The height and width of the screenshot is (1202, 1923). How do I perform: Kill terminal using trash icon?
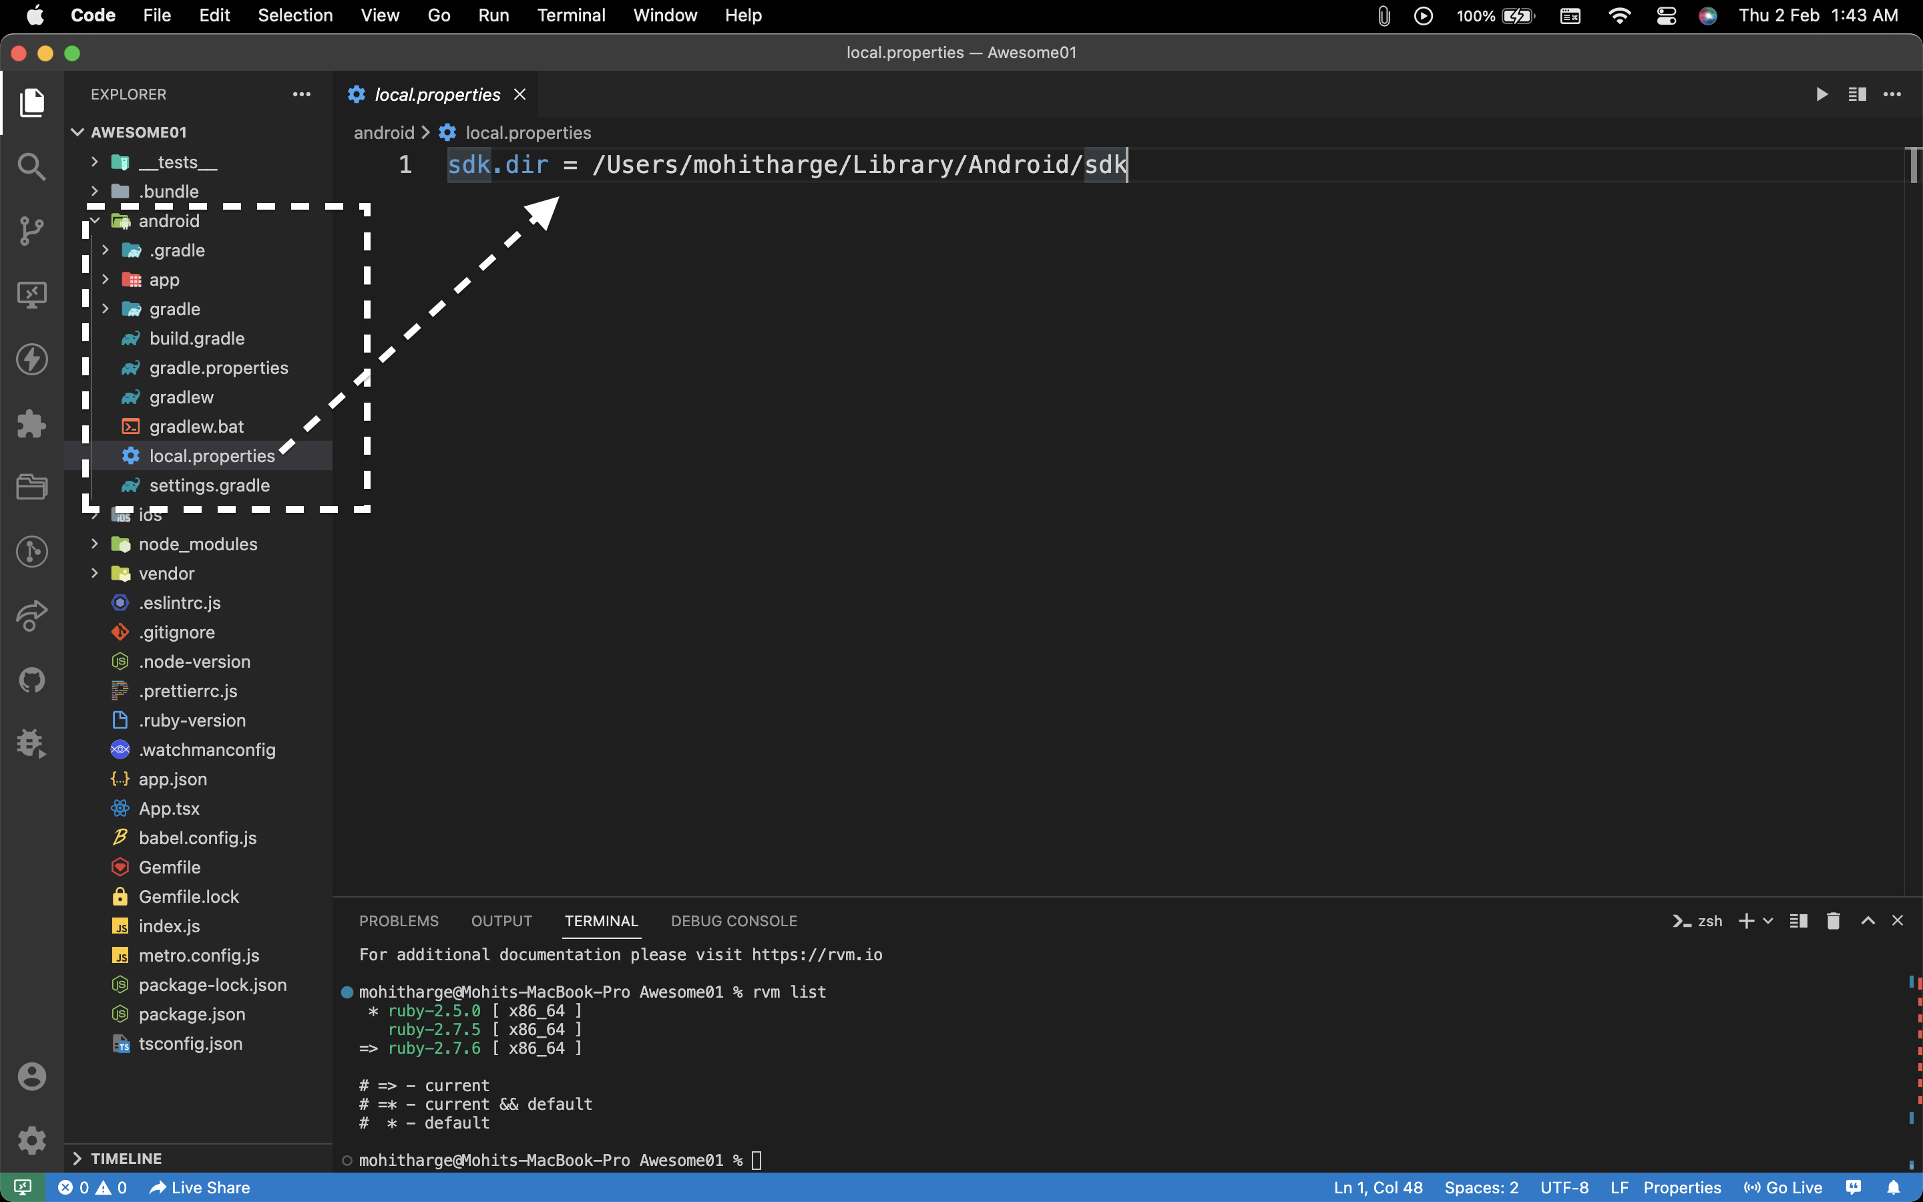click(1834, 921)
